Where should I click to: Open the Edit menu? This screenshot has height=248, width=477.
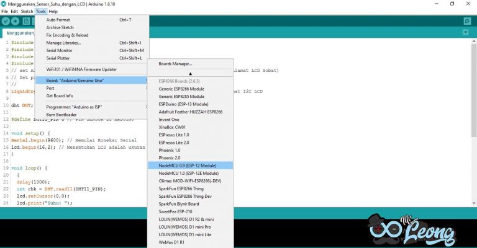click(x=14, y=12)
